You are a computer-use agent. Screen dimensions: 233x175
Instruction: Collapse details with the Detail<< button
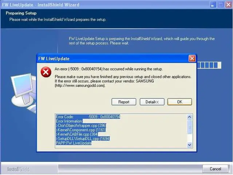152,102
